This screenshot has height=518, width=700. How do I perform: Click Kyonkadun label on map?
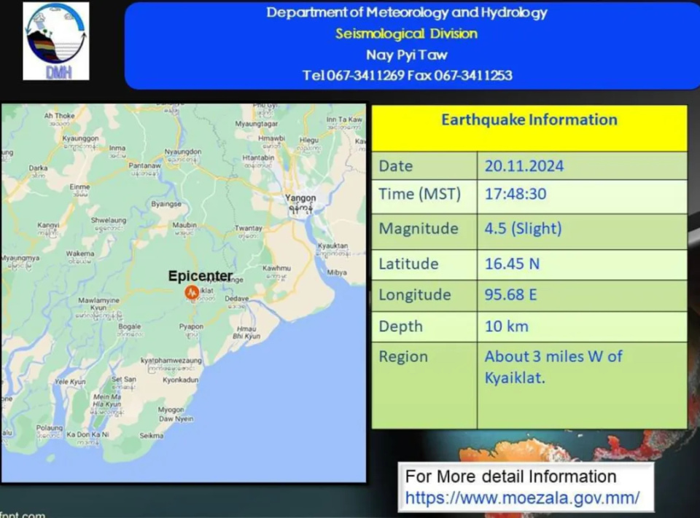coord(180,380)
